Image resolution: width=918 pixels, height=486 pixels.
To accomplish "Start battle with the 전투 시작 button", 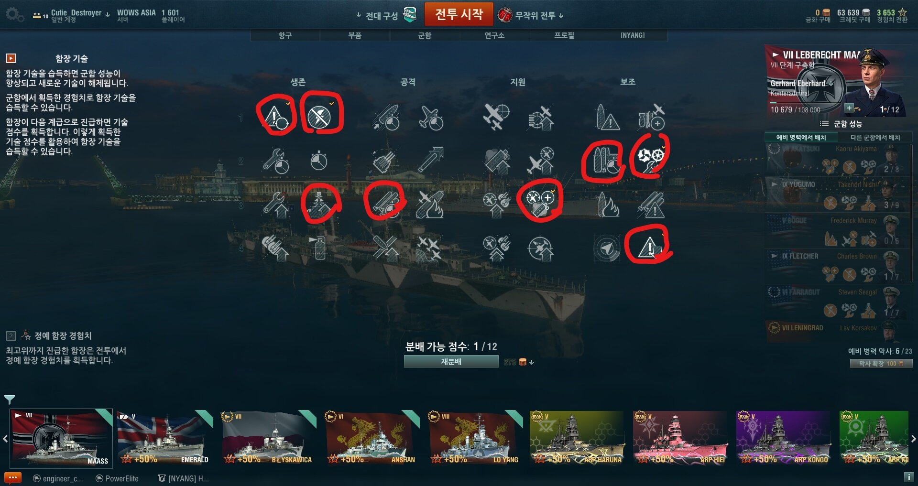I will (459, 14).
